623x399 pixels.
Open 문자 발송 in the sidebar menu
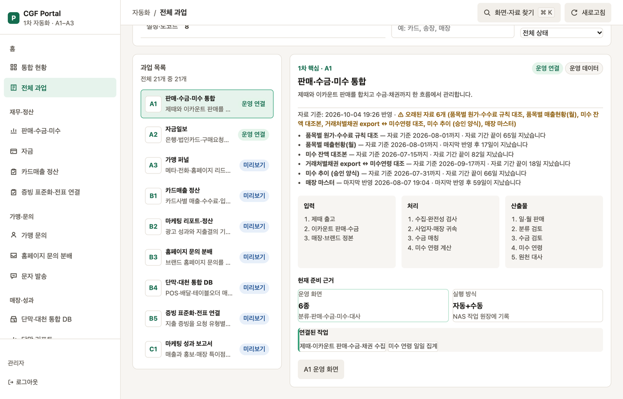(60, 276)
